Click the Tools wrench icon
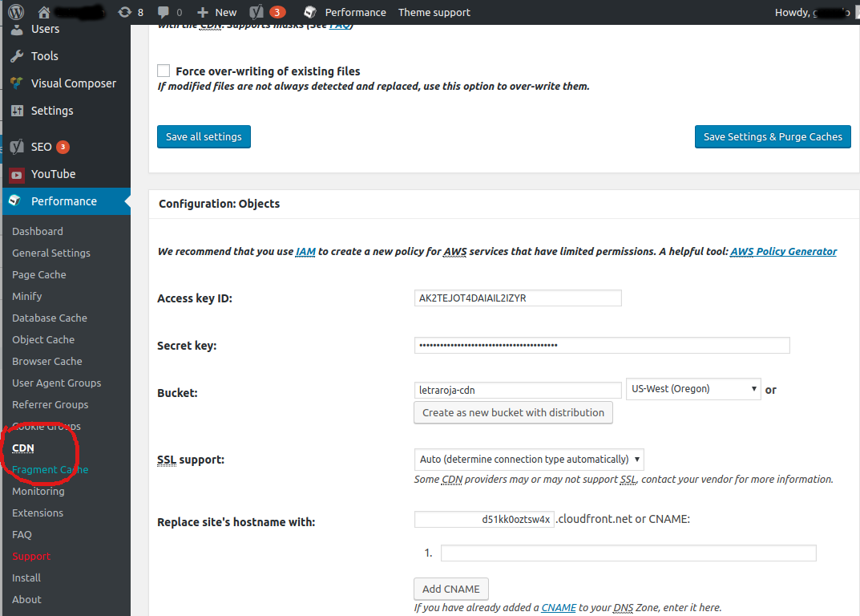This screenshot has width=860, height=616. point(18,55)
